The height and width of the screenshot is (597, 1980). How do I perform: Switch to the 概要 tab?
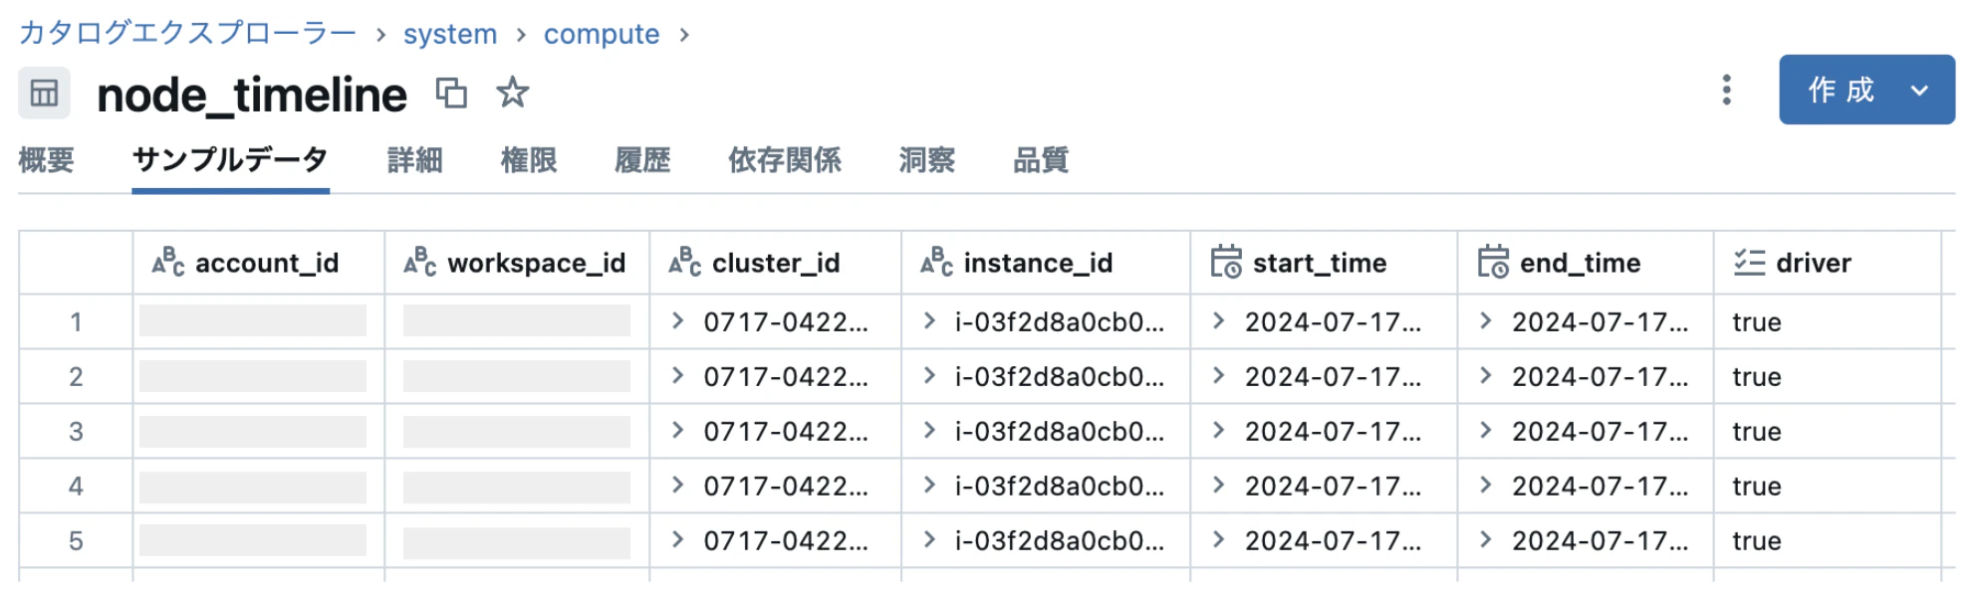[x=46, y=159]
